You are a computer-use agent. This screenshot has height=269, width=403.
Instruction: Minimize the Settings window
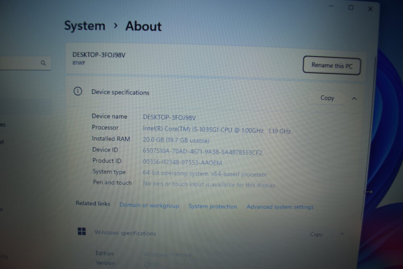[x=331, y=6]
